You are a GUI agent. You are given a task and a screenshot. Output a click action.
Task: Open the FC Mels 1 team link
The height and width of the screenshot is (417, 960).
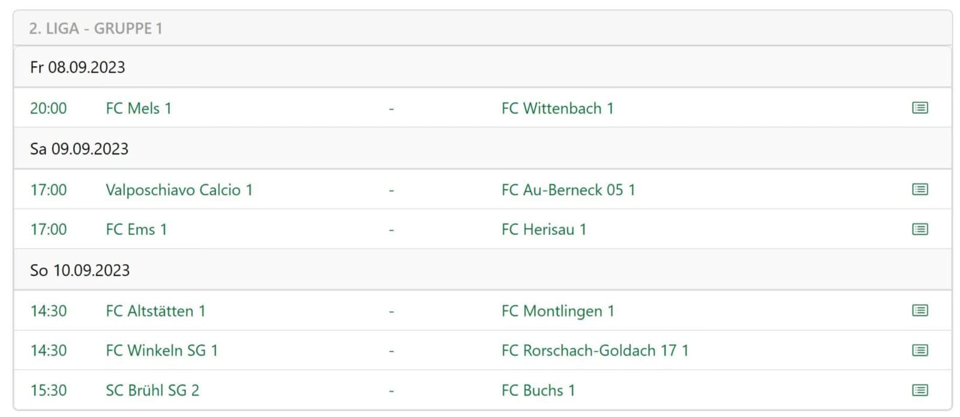point(139,108)
